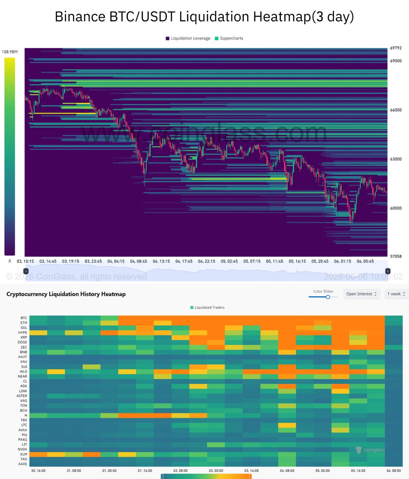Click the 04, 08:00 date label
Viewport: 409px width, 479px height.
coord(286,471)
